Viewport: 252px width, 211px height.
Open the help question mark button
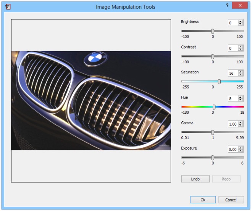tap(227, 5)
